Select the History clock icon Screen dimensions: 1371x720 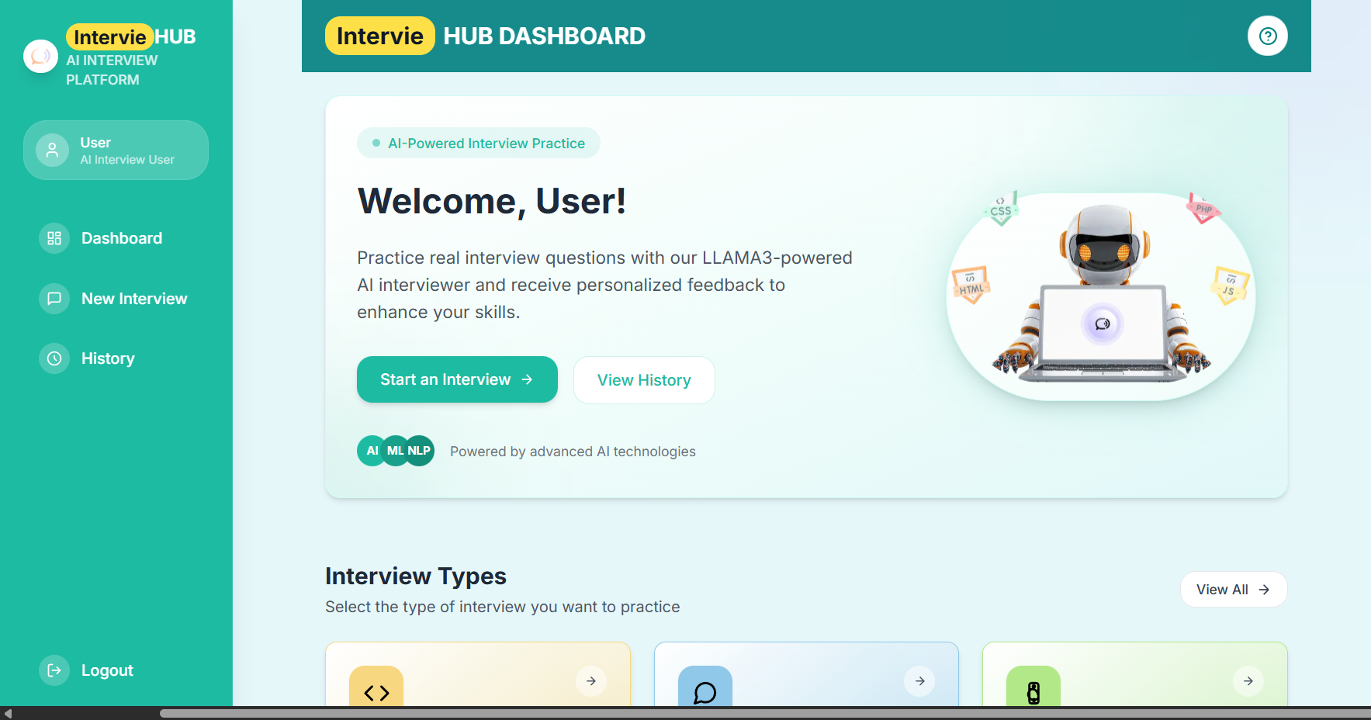54,358
